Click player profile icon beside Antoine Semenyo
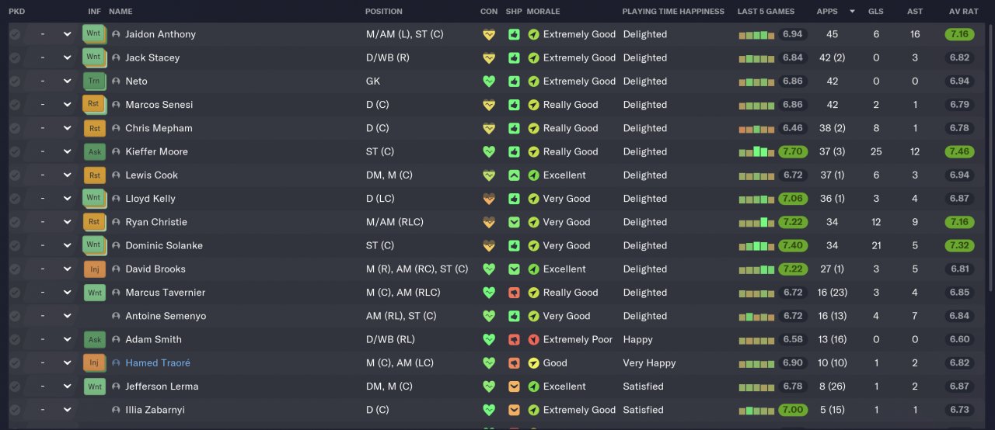 117,317
